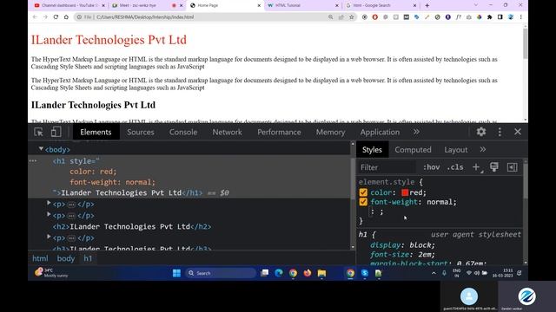This screenshot has width=556, height=312.
Task: Launch Microsoft Edge from the taskbar
Action: 279,273
